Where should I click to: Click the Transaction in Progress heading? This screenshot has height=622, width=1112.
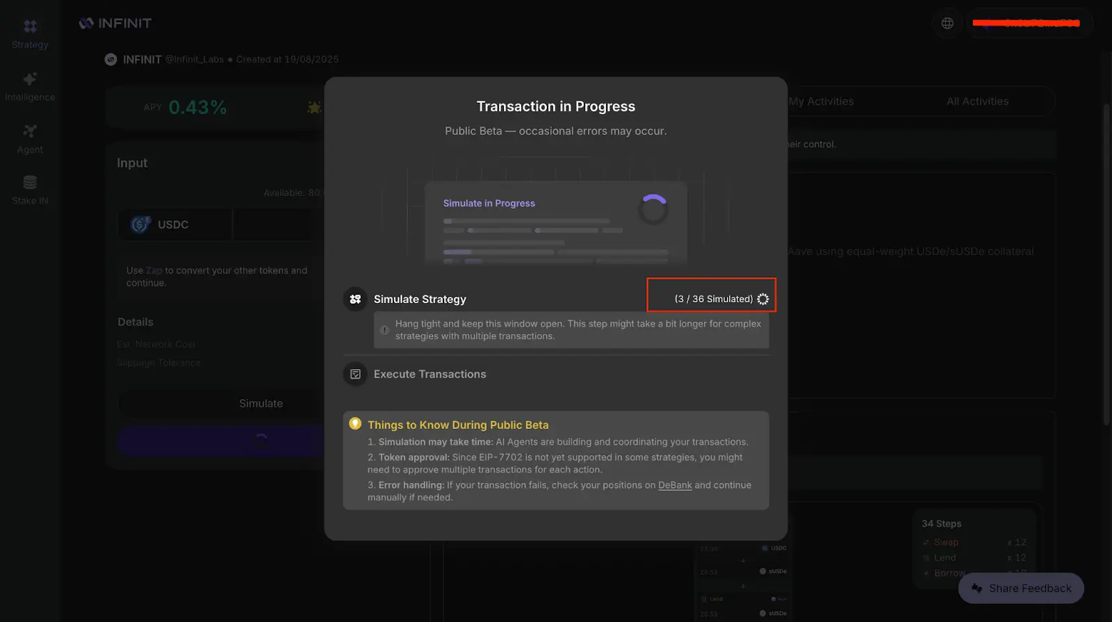click(556, 106)
